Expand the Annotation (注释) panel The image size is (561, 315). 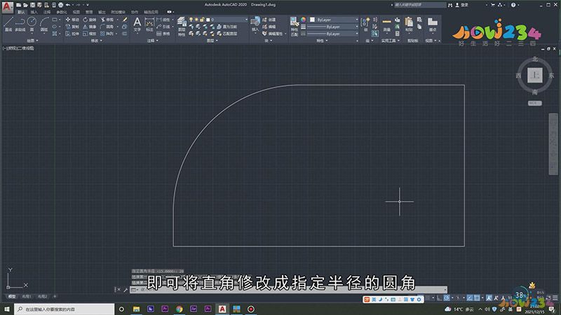[152, 41]
